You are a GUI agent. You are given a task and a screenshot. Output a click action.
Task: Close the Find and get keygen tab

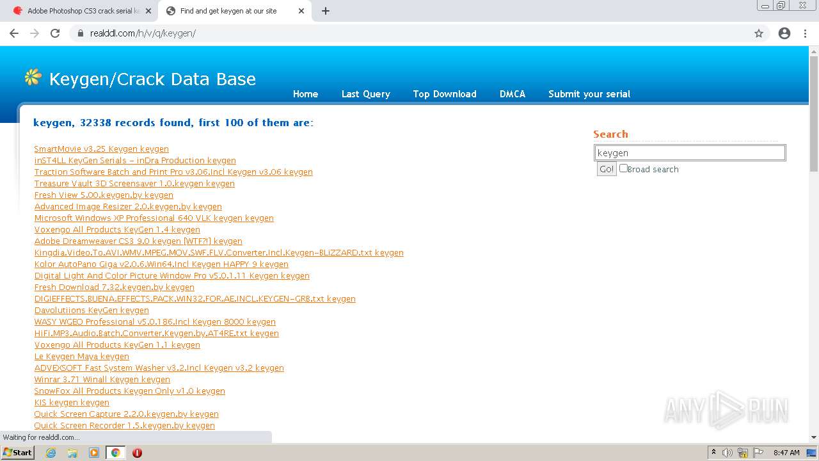pyautogui.click(x=301, y=11)
